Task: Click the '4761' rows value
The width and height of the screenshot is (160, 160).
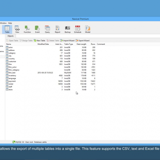Action: tap(93, 67)
